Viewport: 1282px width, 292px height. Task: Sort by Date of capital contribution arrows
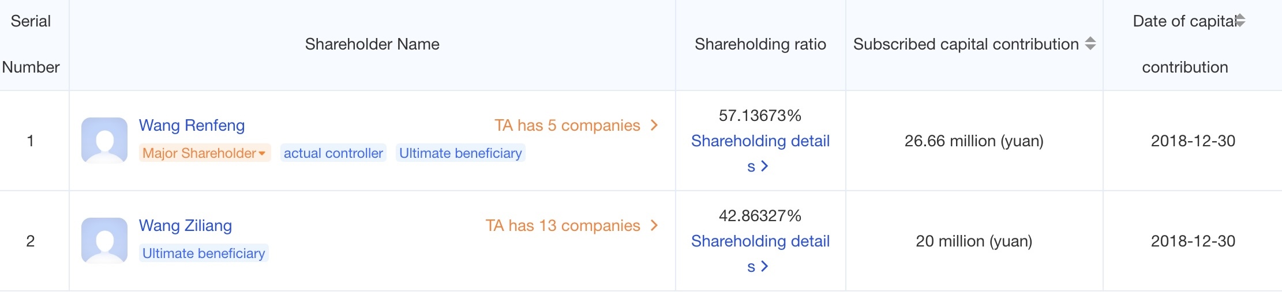(1240, 21)
